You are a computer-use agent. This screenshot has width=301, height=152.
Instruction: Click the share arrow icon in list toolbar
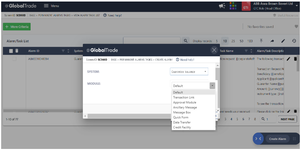point(272,41)
